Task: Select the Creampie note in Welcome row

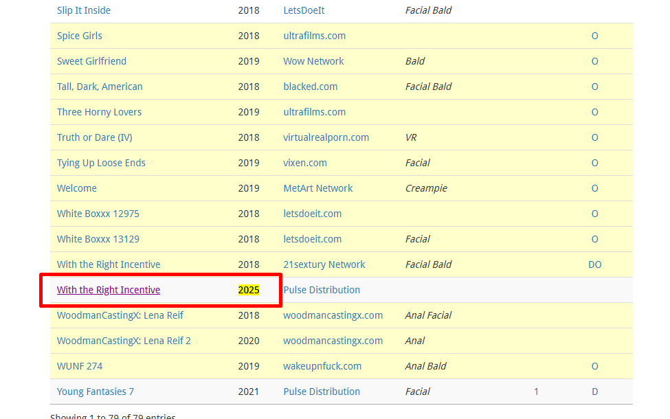Action: pyautogui.click(x=426, y=188)
